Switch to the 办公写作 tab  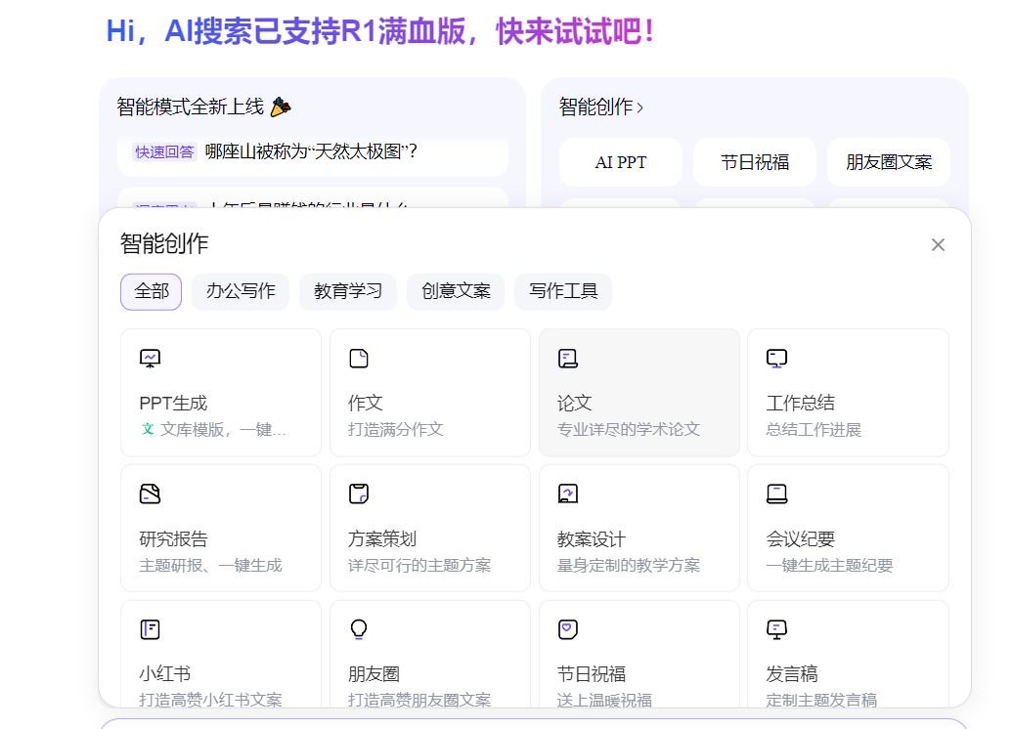click(x=241, y=291)
